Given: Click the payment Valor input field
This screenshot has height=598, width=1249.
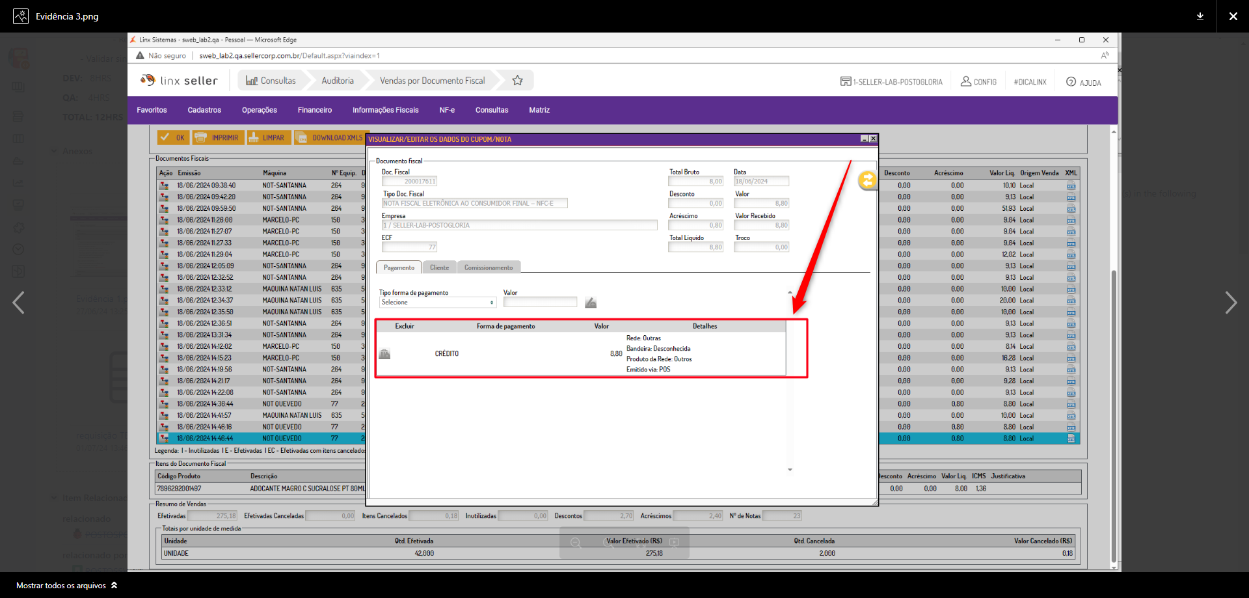Looking at the screenshot, I should click(540, 302).
